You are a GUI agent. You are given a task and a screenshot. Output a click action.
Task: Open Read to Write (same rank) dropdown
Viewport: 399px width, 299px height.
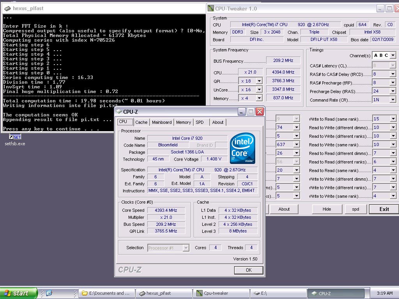394,144
